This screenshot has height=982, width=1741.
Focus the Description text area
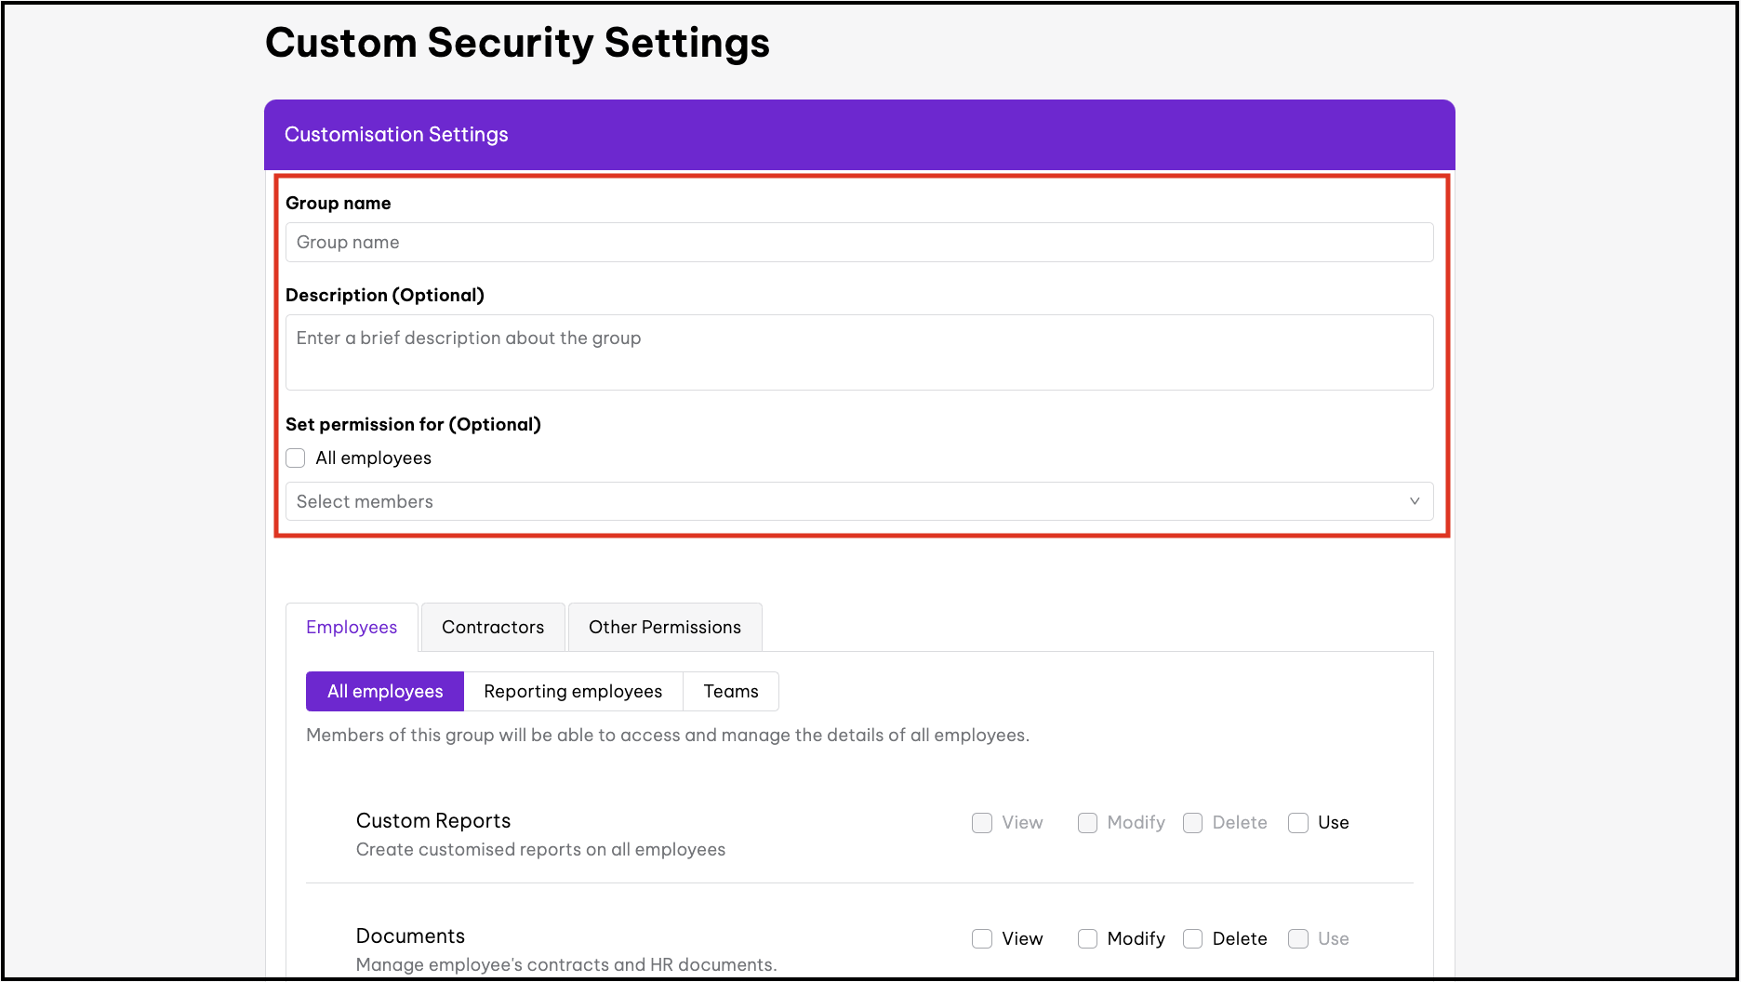[859, 352]
